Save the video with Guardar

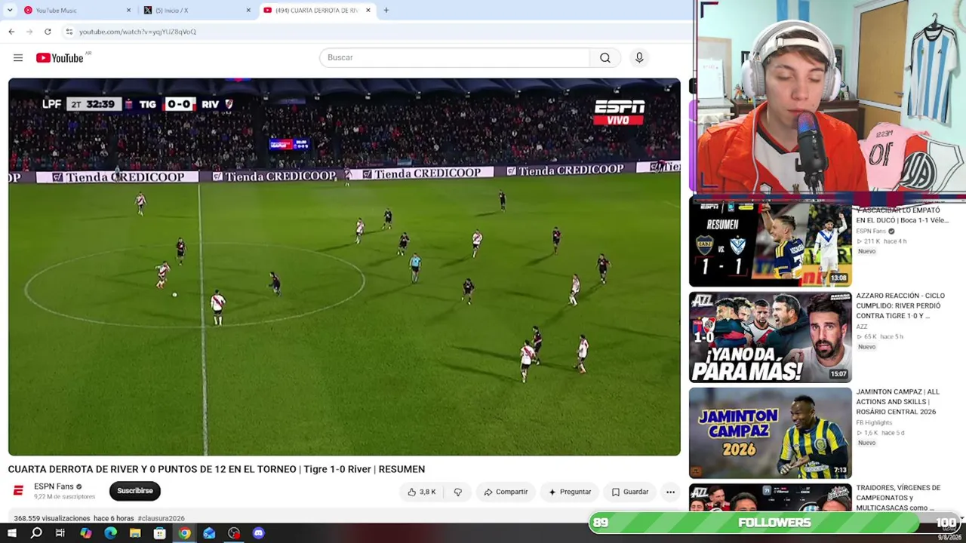pos(630,492)
